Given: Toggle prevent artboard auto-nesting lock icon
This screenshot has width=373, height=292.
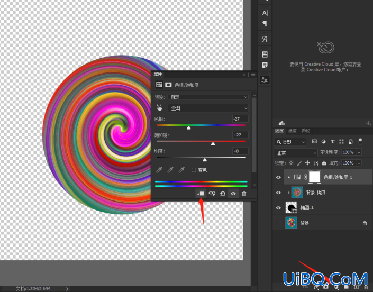Looking at the screenshot, I should [x=316, y=163].
